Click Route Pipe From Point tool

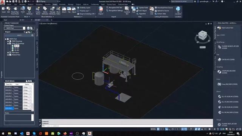pos(15,11)
